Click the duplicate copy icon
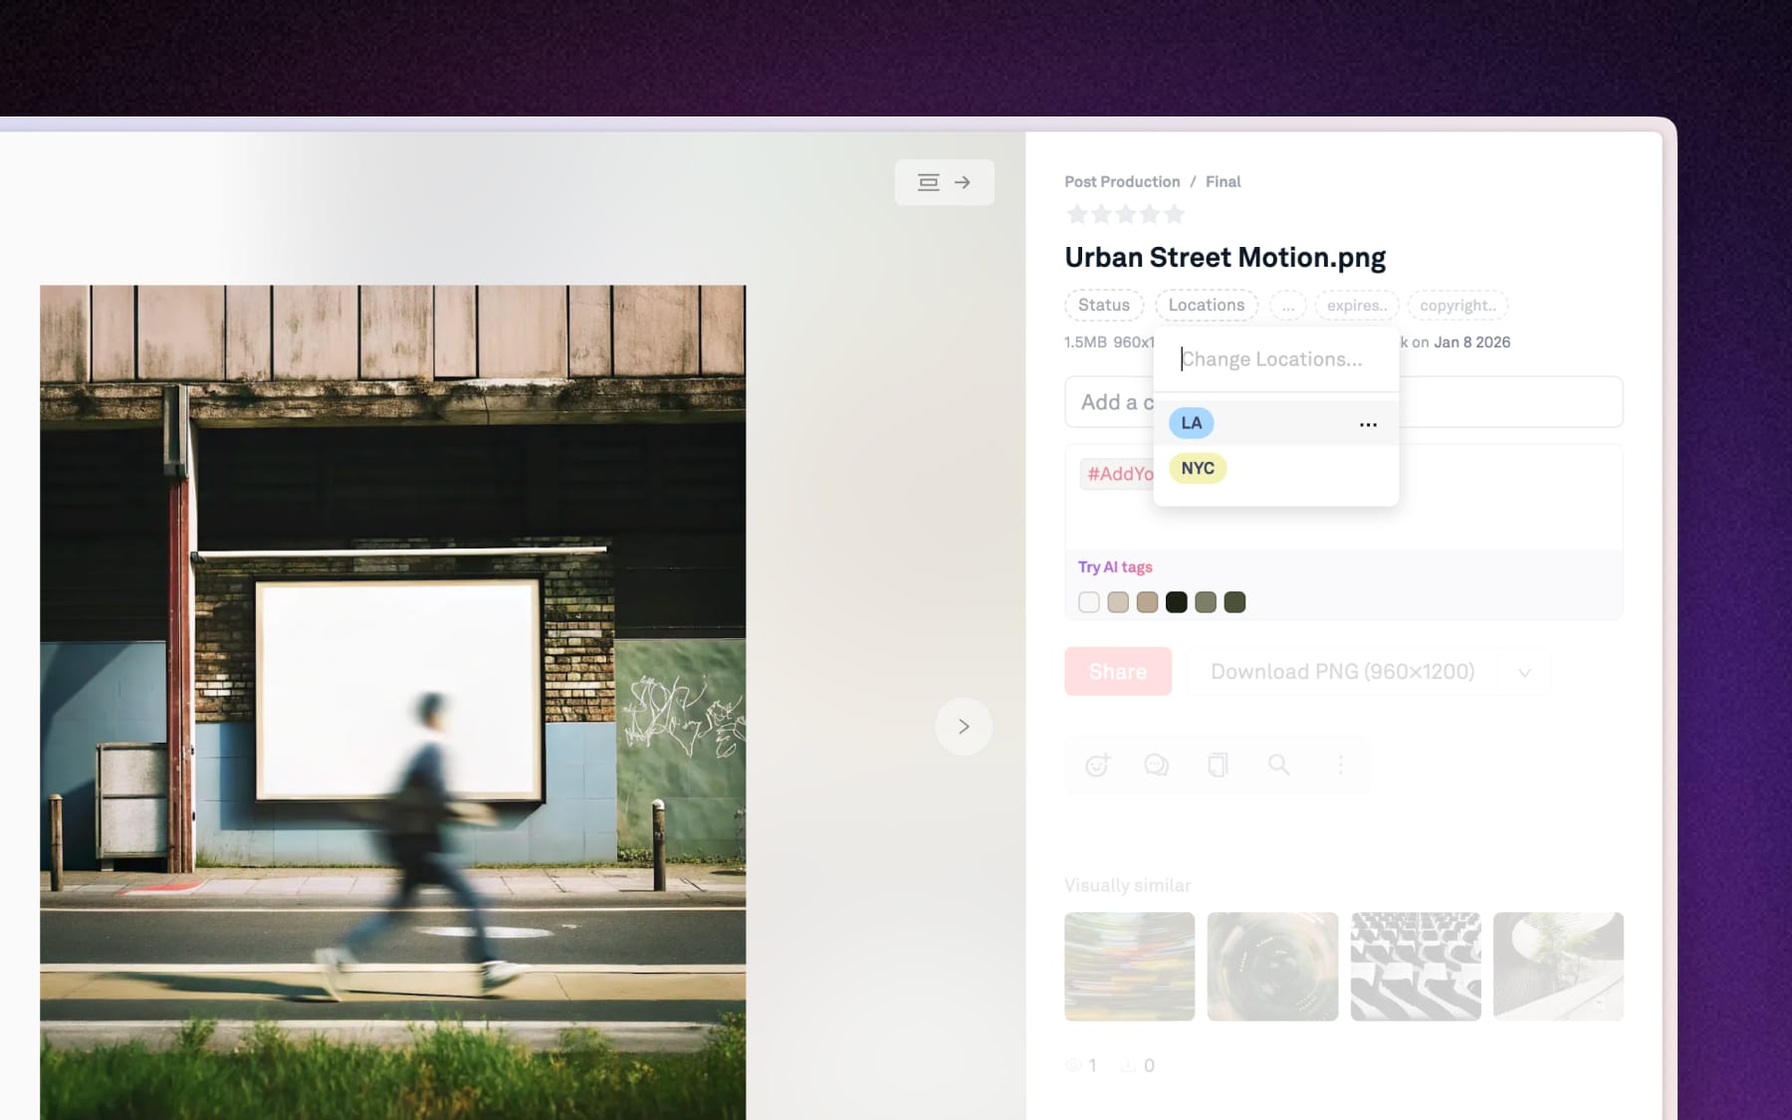Screen dimensions: 1792x1120 [1218, 765]
